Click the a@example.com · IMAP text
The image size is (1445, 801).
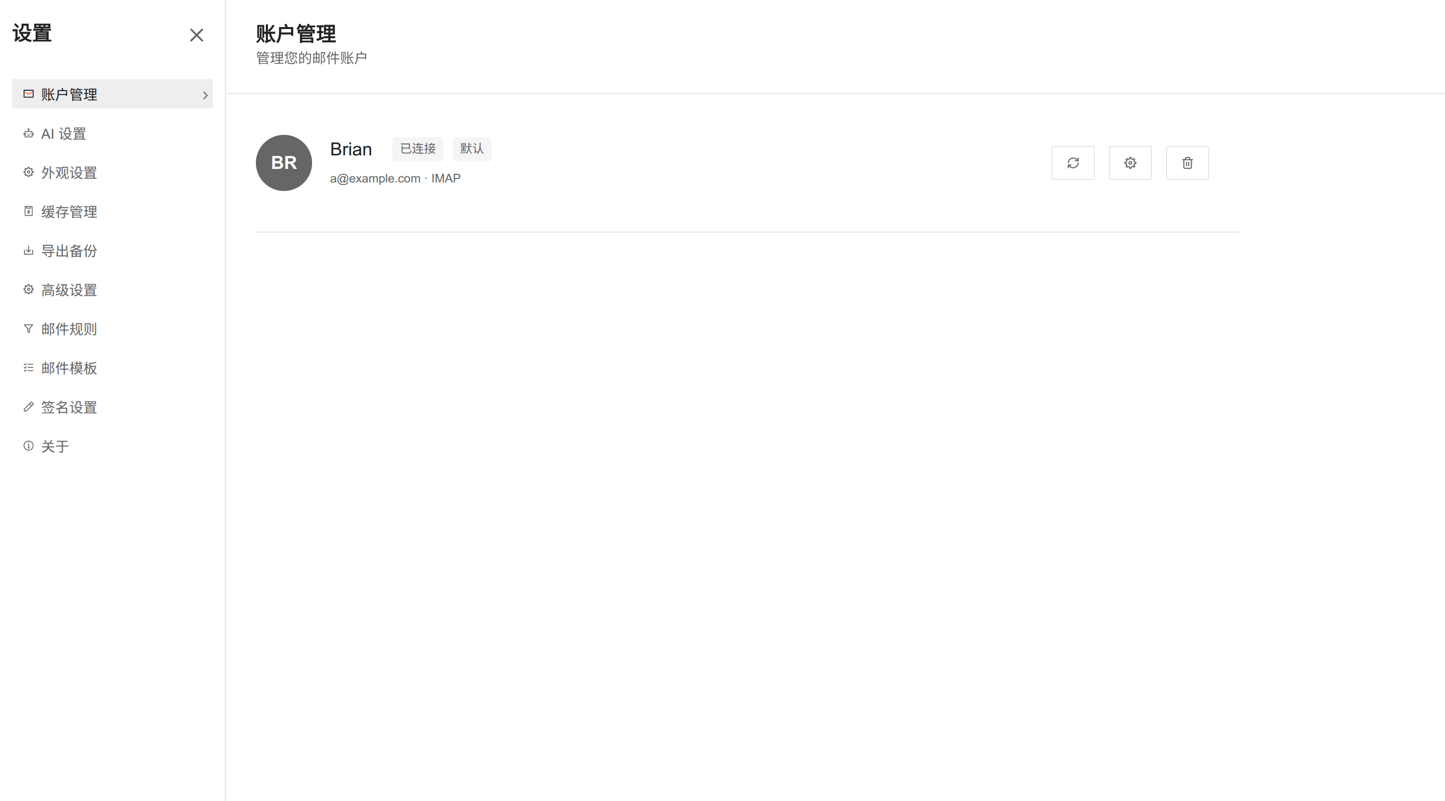pos(395,178)
